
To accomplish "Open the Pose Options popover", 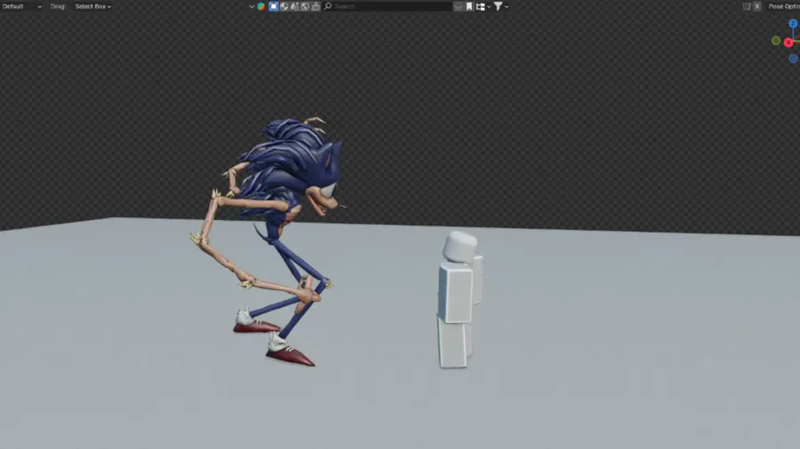I will (783, 6).
